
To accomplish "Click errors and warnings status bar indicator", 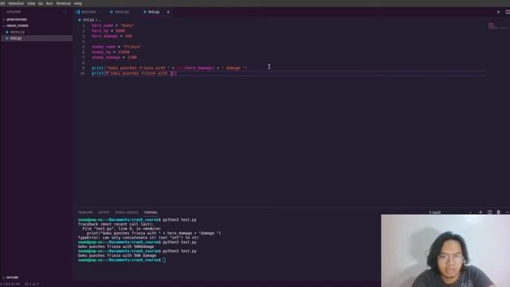I will point(32,284).
